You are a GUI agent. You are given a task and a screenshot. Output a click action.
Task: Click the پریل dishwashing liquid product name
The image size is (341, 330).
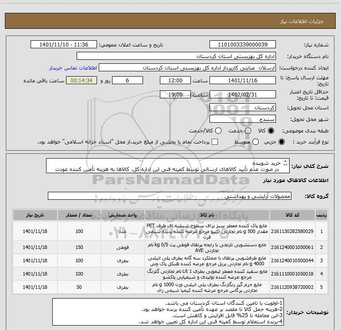pos(207,261)
